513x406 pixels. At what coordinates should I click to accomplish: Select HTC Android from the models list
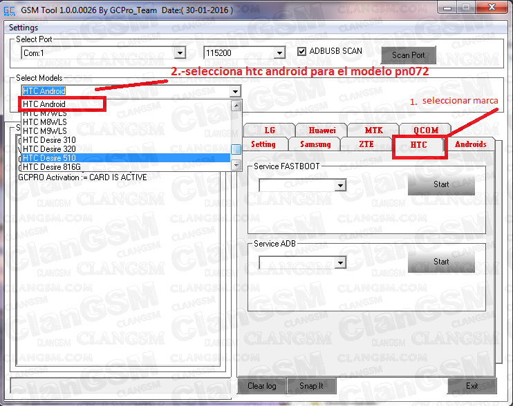(x=126, y=104)
